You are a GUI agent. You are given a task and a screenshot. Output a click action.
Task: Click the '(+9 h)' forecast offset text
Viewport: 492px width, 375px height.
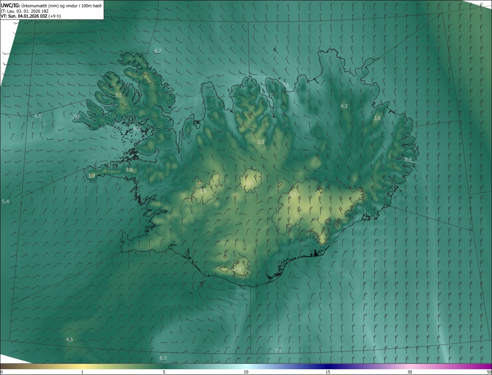coord(55,16)
